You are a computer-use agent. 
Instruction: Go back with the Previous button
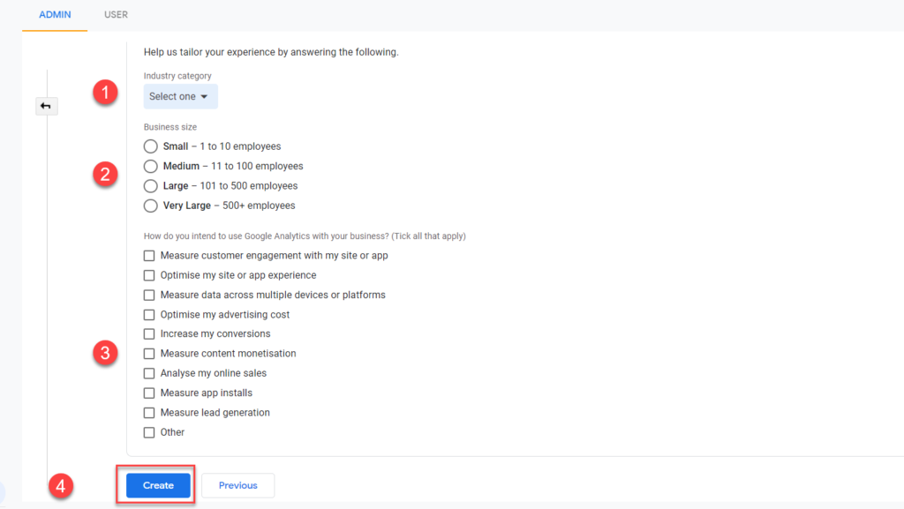pyautogui.click(x=238, y=485)
